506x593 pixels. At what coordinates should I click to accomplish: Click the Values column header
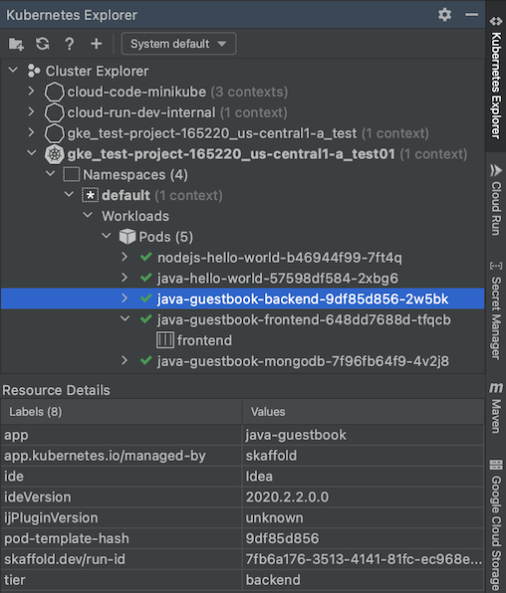point(364,412)
